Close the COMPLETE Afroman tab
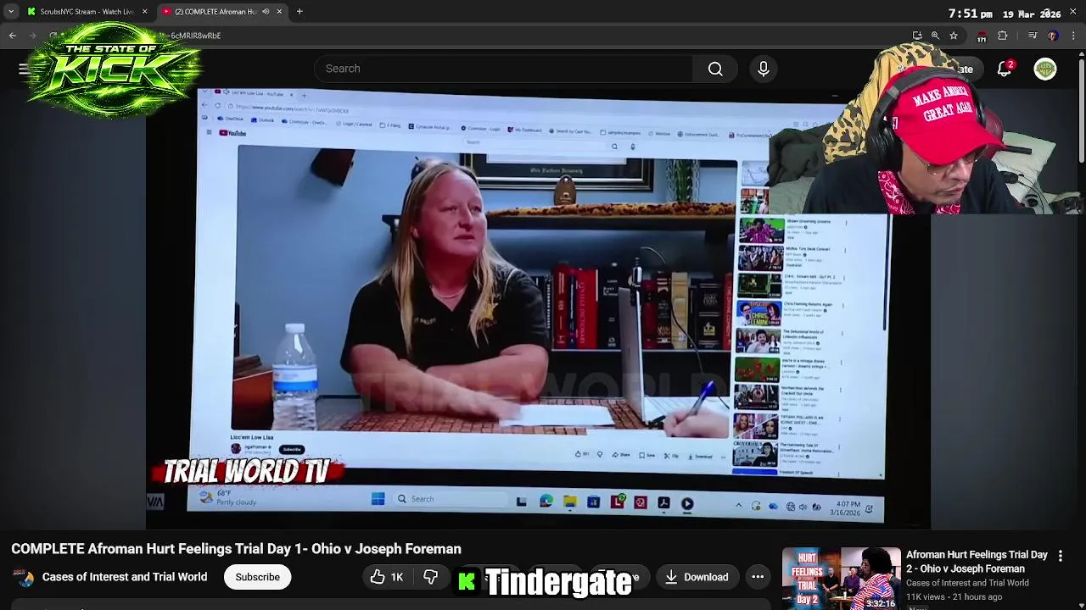This screenshot has width=1086, height=610. click(x=279, y=12)
